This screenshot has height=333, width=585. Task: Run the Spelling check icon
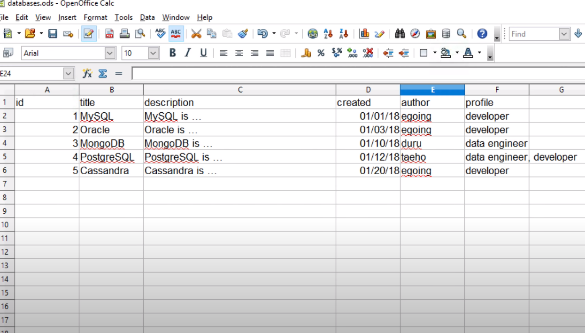click(x=161, y=33)
